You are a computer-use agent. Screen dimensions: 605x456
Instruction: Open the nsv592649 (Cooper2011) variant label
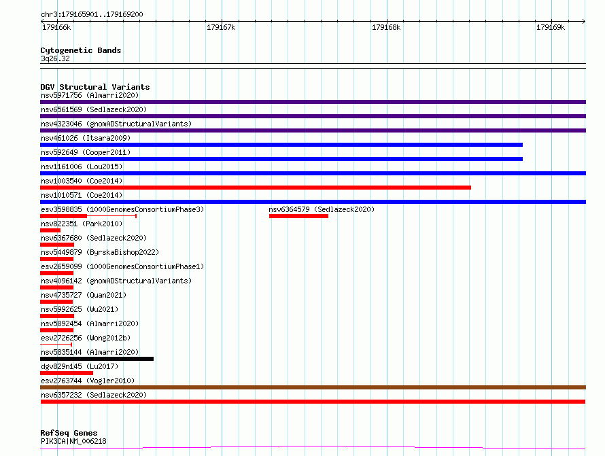point(86,152)
